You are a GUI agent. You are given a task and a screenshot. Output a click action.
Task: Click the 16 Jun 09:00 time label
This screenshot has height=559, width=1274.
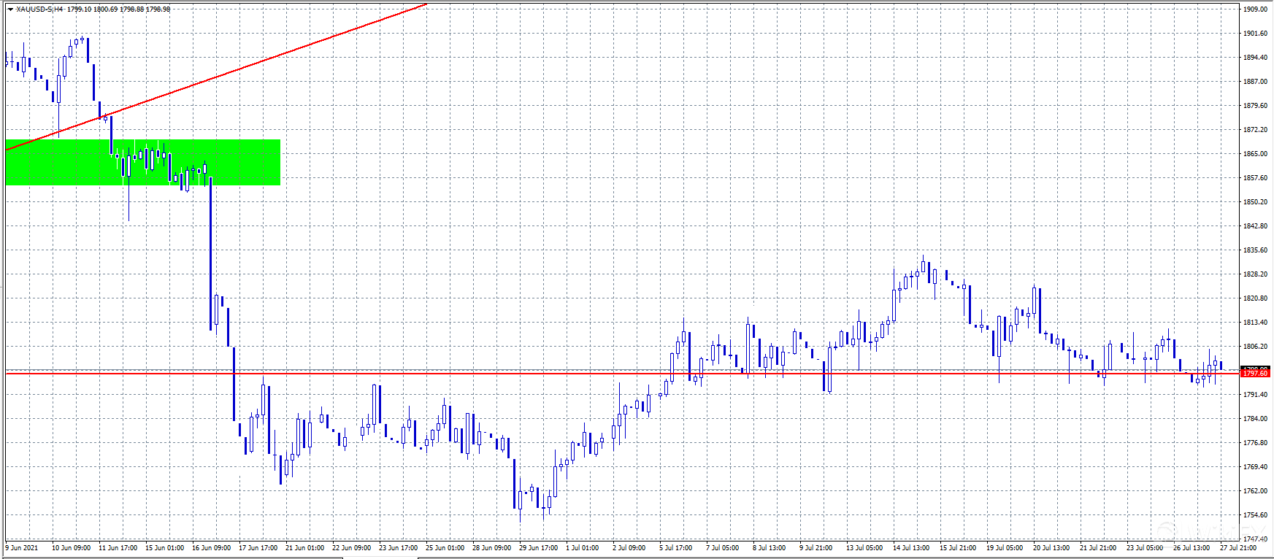click(211, 548)
